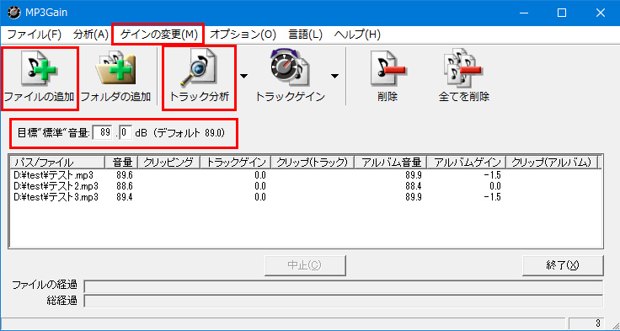The image size is (620, 331).
Task: Click the ファイルの経過 progress bar
Action: point(344,286)
